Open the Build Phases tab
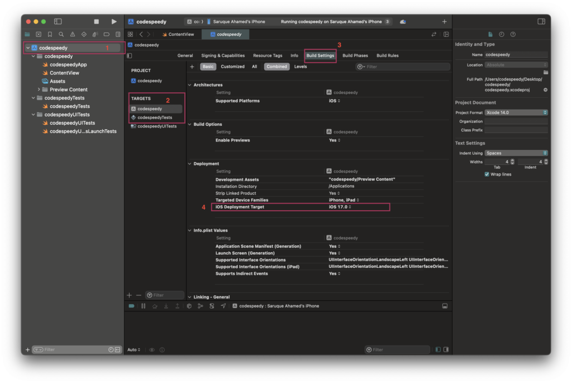The height and width of the screenshot is (383, 572). tap(355, 55)
